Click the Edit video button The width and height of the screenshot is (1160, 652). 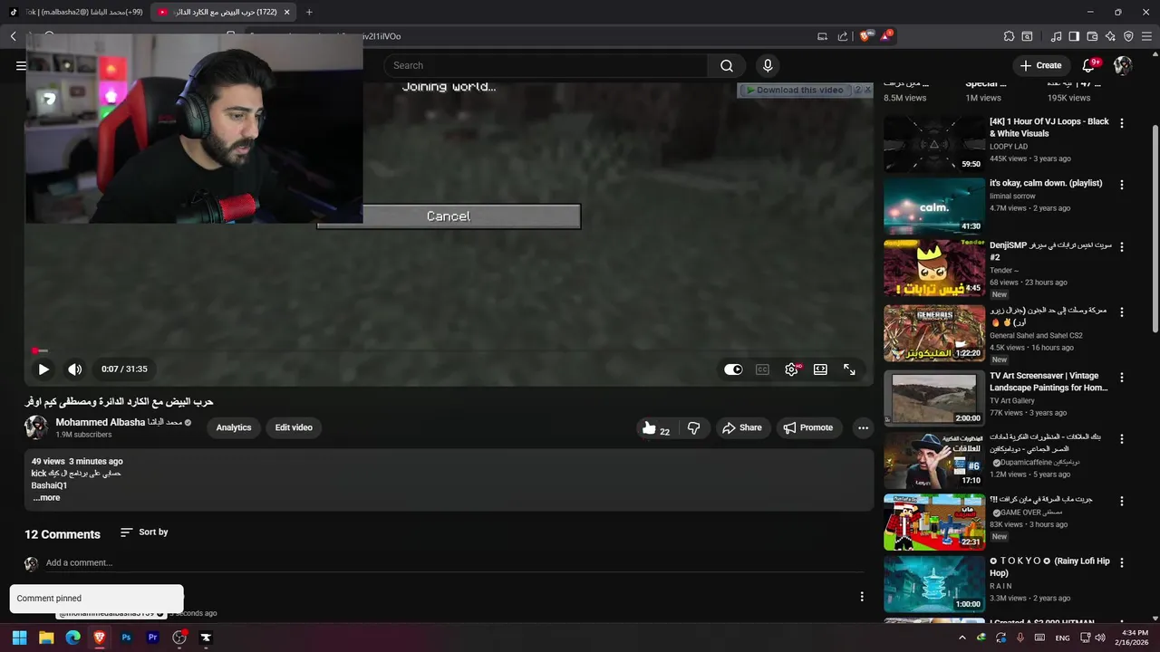(294, 427)
